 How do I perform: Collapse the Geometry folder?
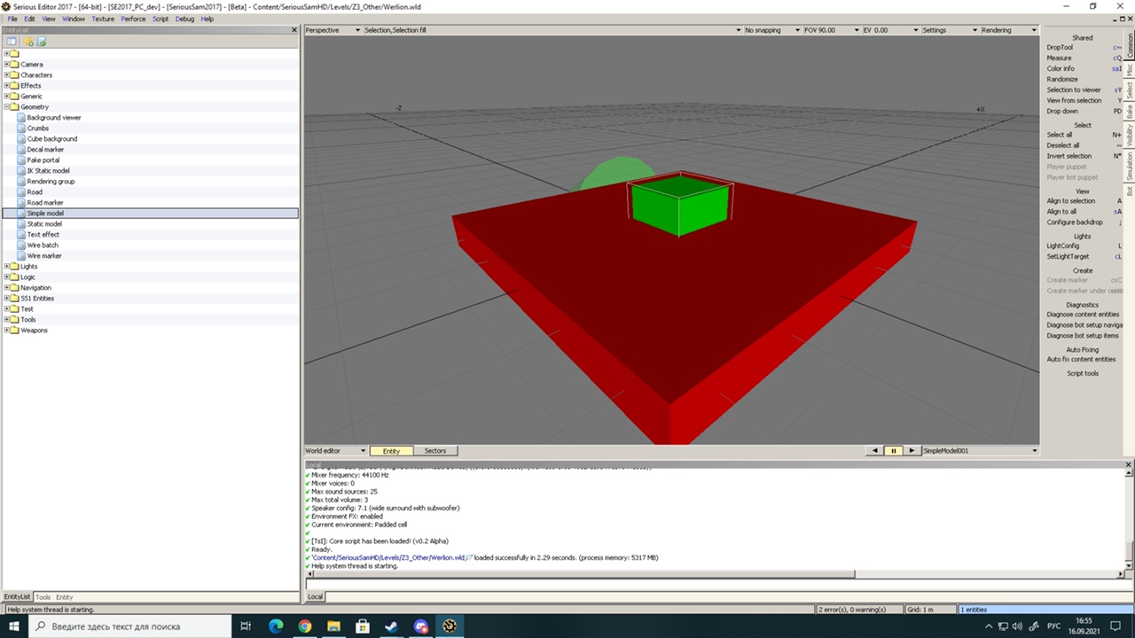click(x=7, y=107)
